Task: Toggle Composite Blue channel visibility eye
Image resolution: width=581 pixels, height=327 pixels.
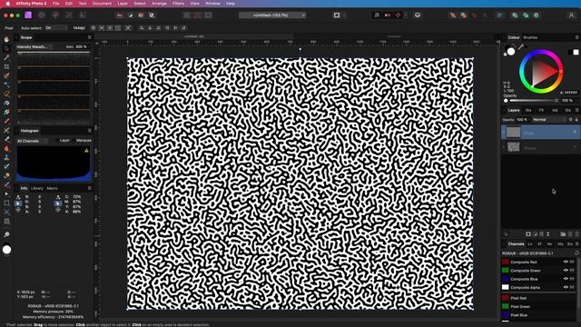Action: [x=566, y=279]
